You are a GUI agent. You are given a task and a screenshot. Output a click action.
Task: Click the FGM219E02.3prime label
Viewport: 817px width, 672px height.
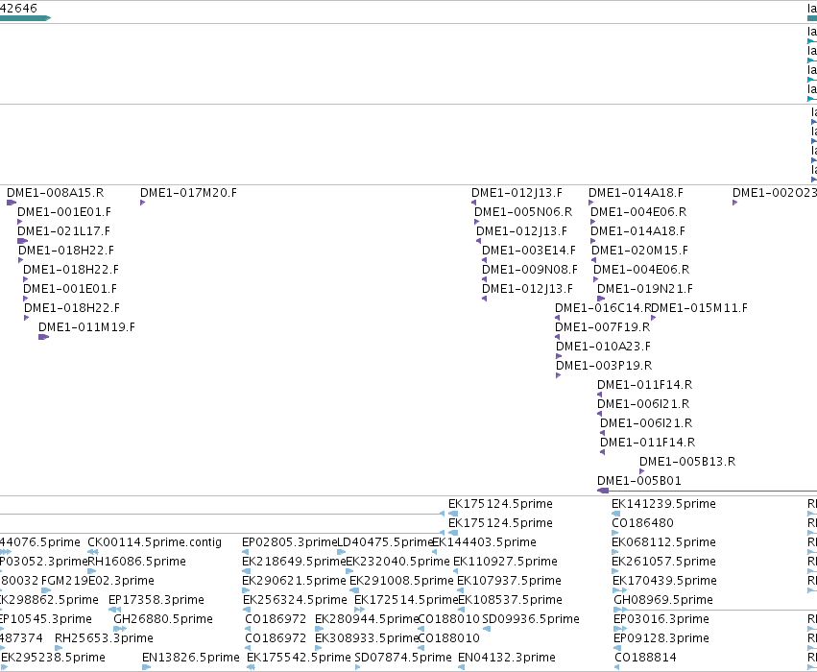coord(97,581)
